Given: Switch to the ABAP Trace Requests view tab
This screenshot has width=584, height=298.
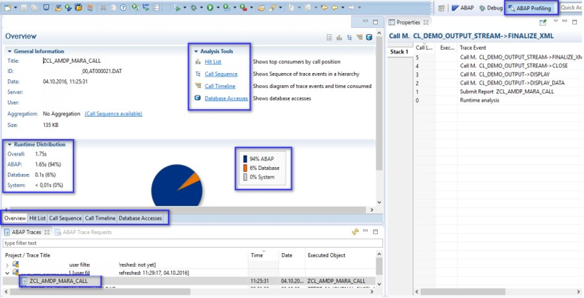Looking at the screenshot, I should click(x=83, y=232).
